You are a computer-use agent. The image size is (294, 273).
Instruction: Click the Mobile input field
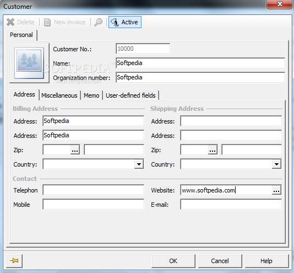coord(94,205)
